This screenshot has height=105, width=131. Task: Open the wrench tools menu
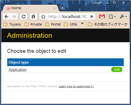[123, 17]
